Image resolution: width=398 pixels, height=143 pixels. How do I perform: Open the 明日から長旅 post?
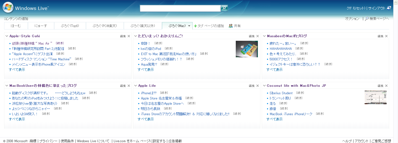click(150, 109)
